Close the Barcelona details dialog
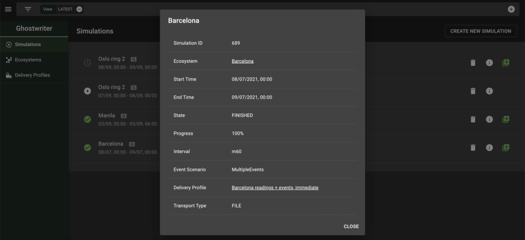Image resolution: width=525 pixels, height=240 pixels. pyautogui.click(x=351, y=226)
